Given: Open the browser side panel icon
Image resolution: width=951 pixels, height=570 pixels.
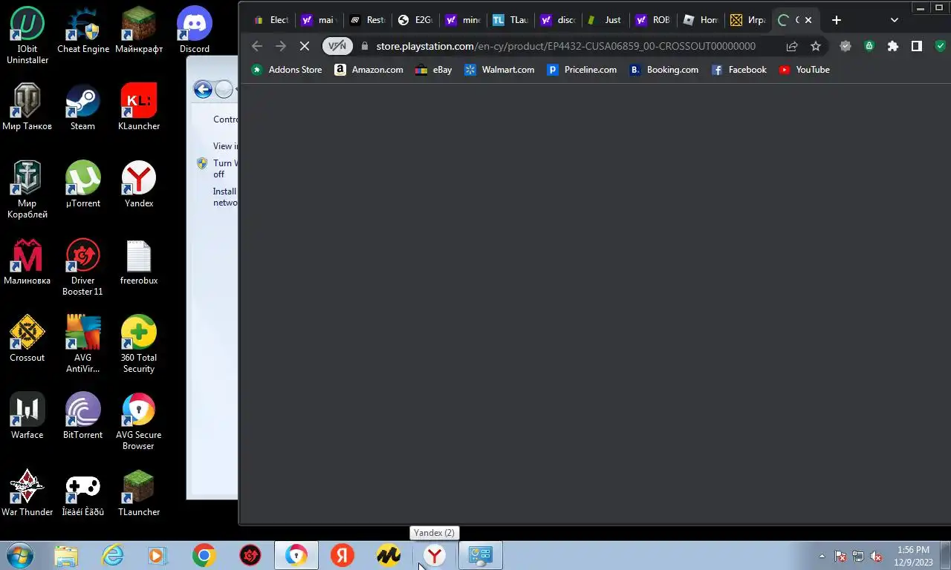Looking at the screenshot, I should 917,46.
